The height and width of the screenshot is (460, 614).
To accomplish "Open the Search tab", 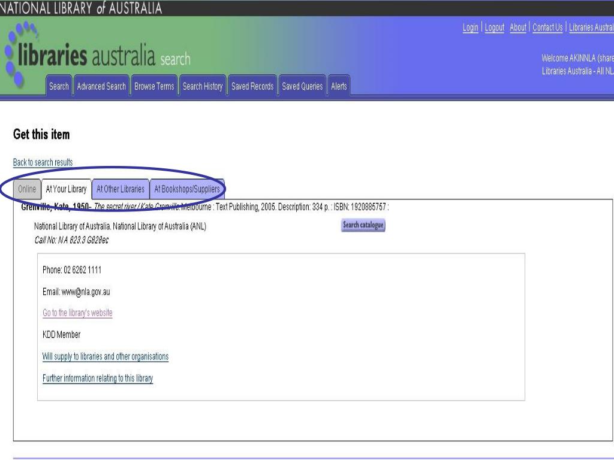I will point(59,86).
